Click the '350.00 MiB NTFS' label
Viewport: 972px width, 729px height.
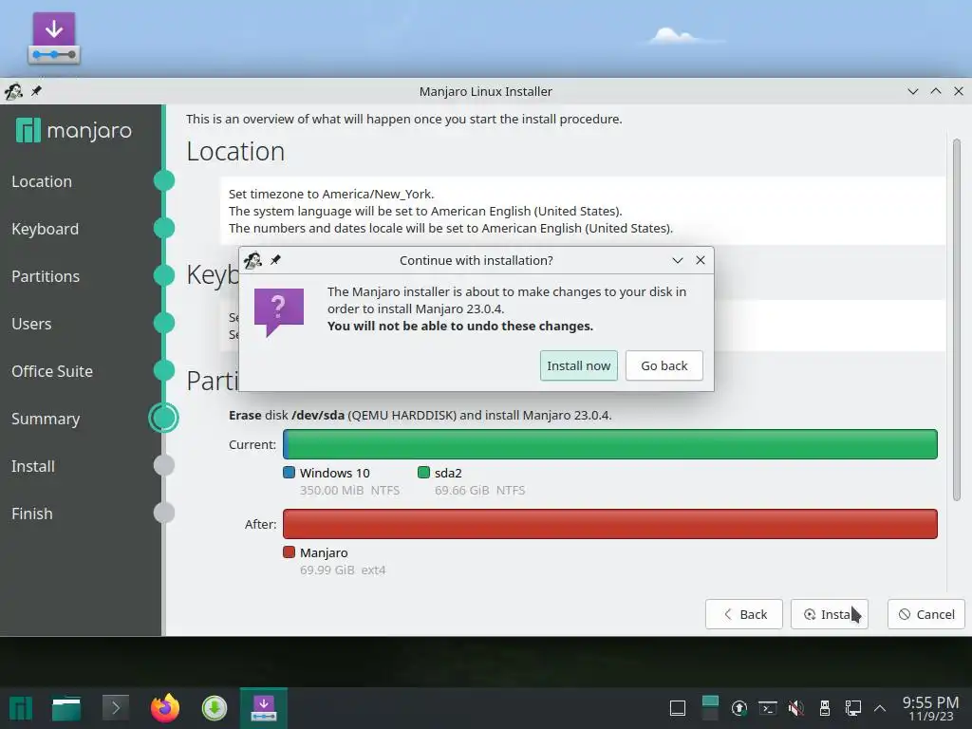pyautogui.click(x=349, y=491)
